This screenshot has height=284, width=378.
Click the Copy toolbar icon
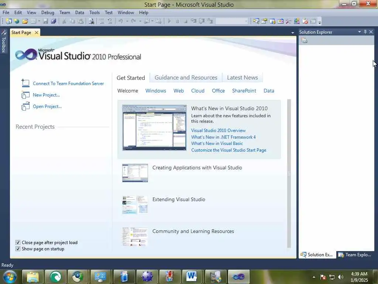(x=72, y=21)
